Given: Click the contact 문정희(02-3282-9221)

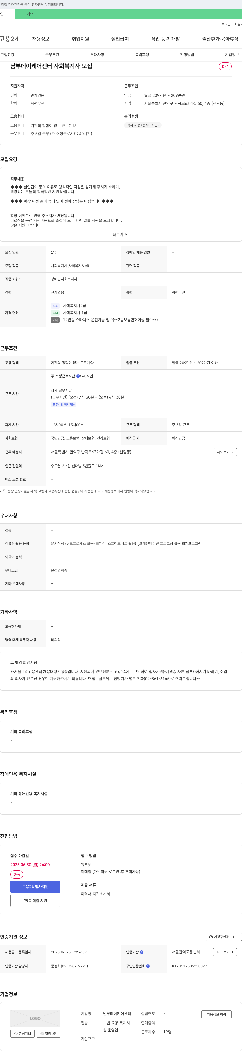Looking at the screenshot, I should click(69, 966).
